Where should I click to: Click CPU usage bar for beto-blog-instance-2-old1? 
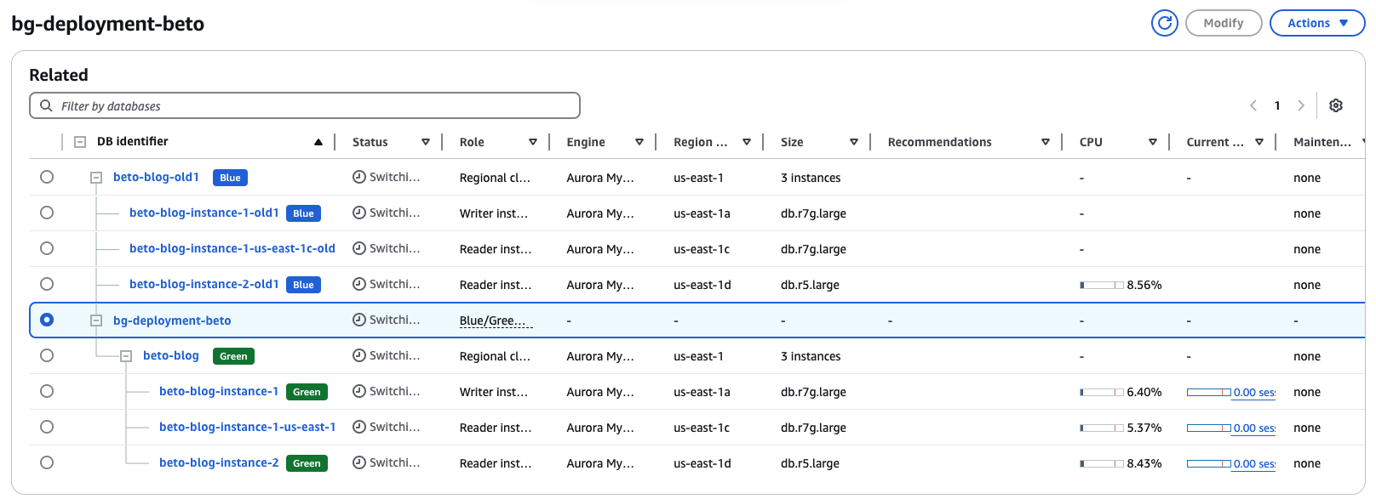[x=1102, y=285]
